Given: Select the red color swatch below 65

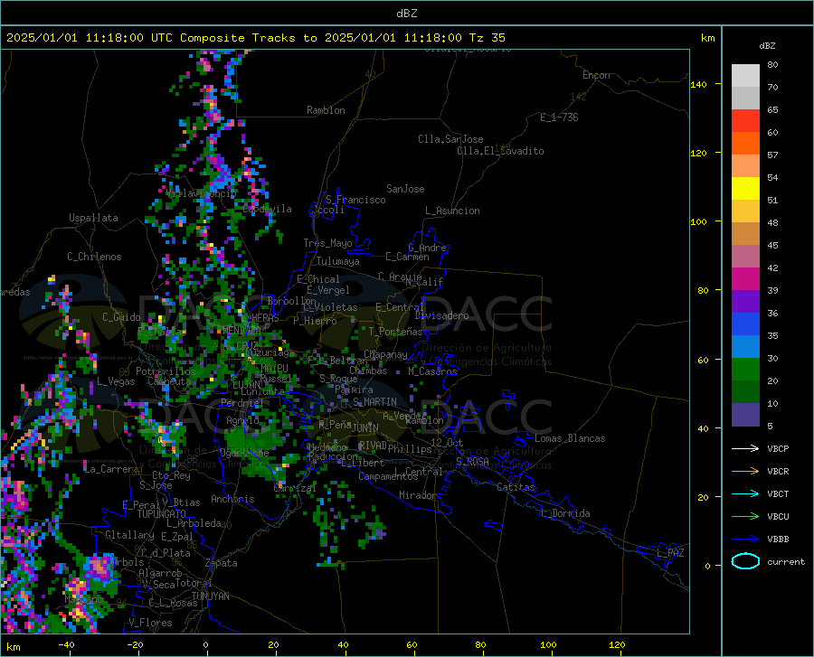Looking at the screenshot, I should pos(745,121).
